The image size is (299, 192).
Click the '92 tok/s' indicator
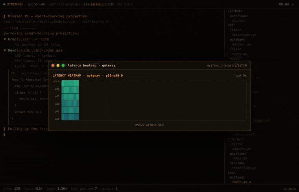click(x=126, y=4)
